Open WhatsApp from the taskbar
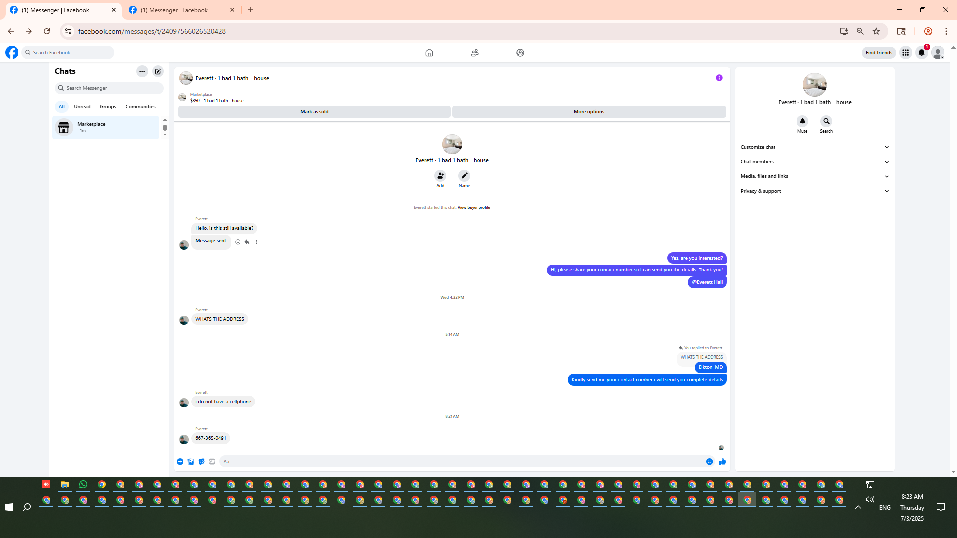This screenshot has width=957, height=538. [x=83, y=484]
